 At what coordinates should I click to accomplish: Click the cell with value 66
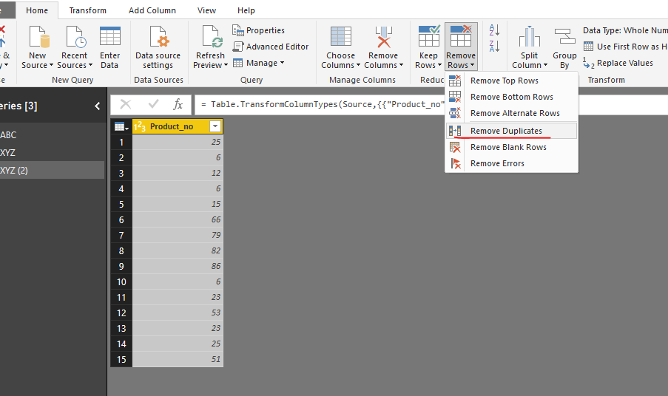[x=178, y=219]
